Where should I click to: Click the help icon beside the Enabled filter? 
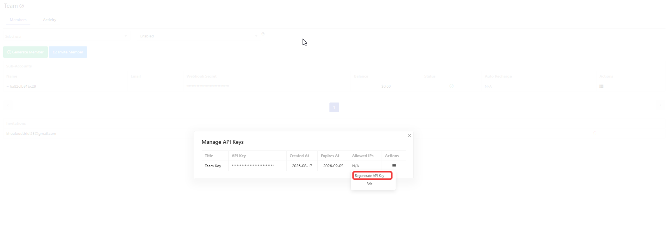pyautogui.click(x=263, y=34)
